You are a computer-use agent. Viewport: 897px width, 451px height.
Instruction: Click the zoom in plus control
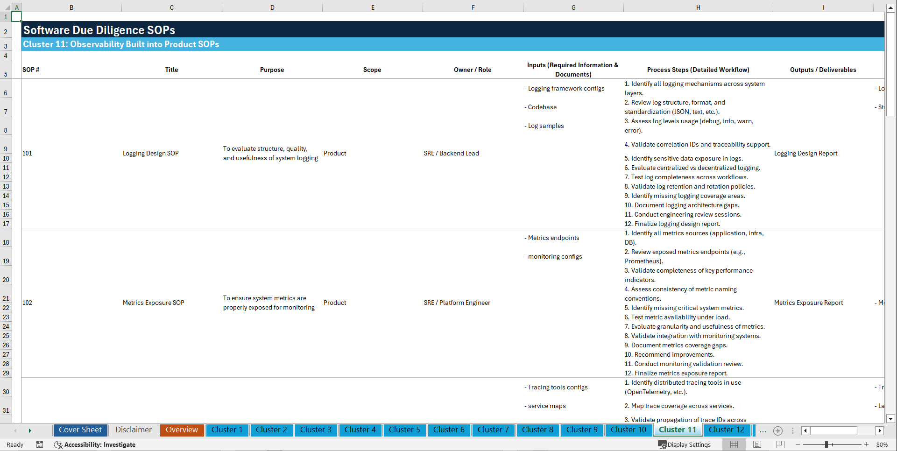click(x=867, y=444)
